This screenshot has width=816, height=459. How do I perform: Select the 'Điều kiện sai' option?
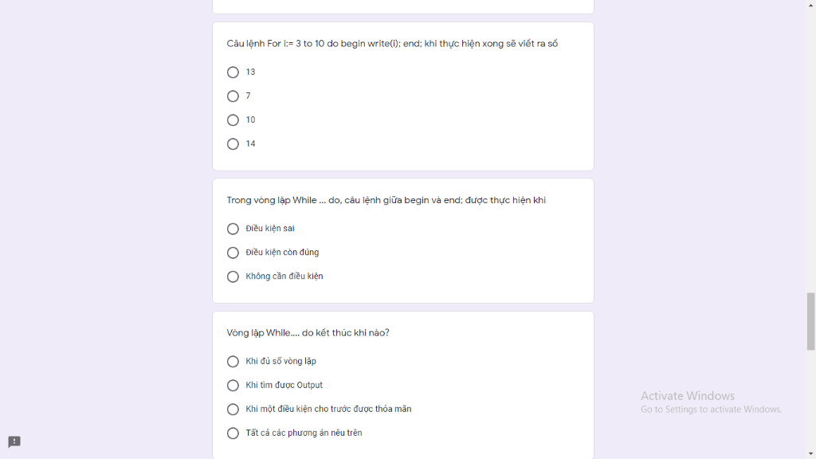click(233, 229)
